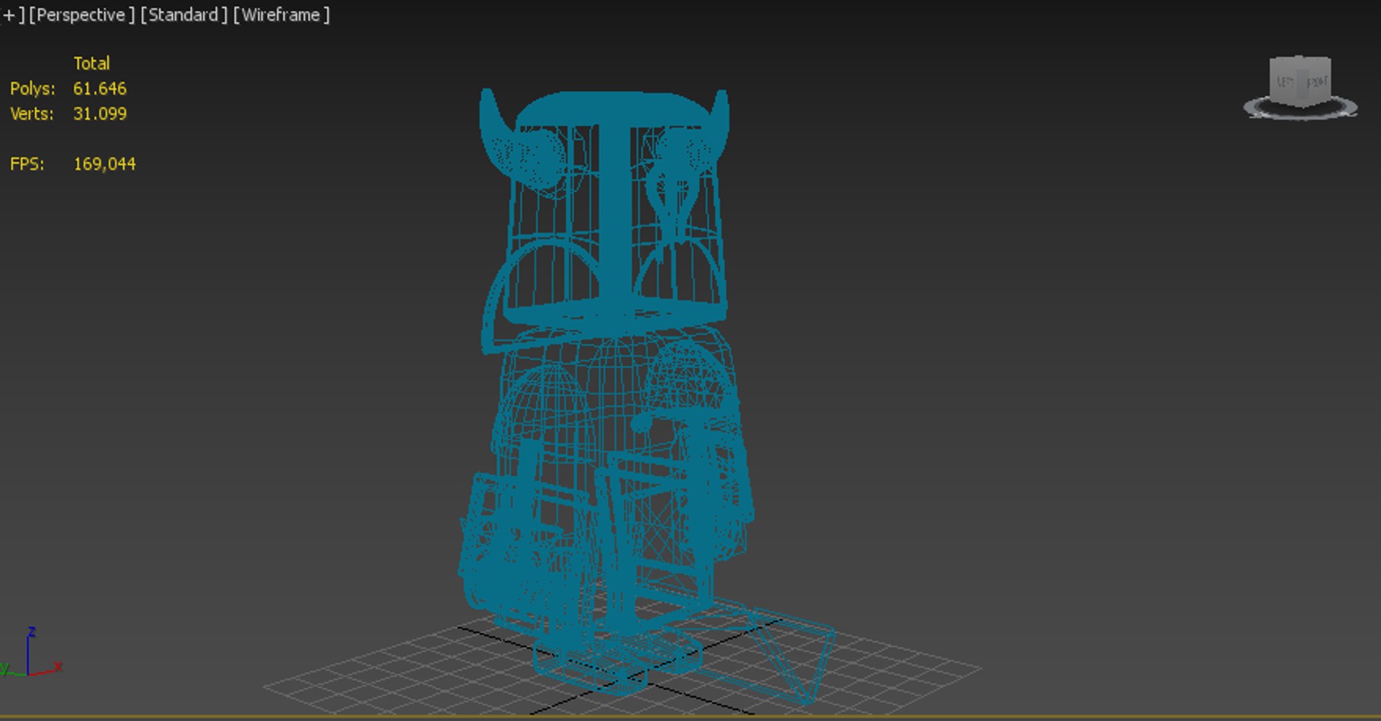Click the Polys count value 61.646
1381x721 pixels.
(100, 88)
